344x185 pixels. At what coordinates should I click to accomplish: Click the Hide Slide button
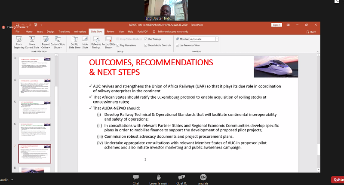85,42
